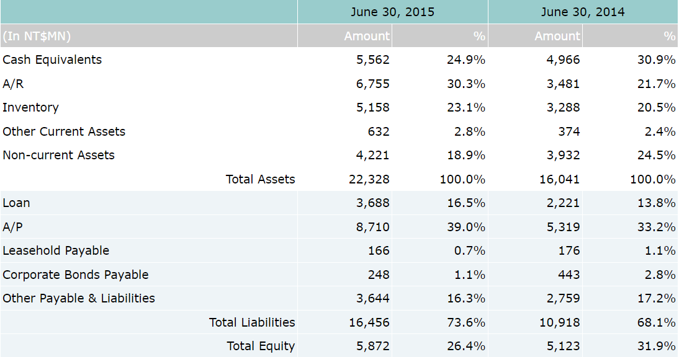
Task: Select the (In NT$MN) header cell
Action: click(37, 36)
